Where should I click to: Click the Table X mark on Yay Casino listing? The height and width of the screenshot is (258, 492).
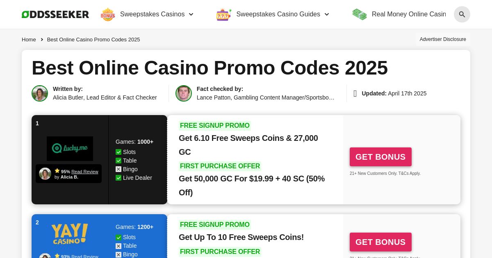[x=118, y=246]
